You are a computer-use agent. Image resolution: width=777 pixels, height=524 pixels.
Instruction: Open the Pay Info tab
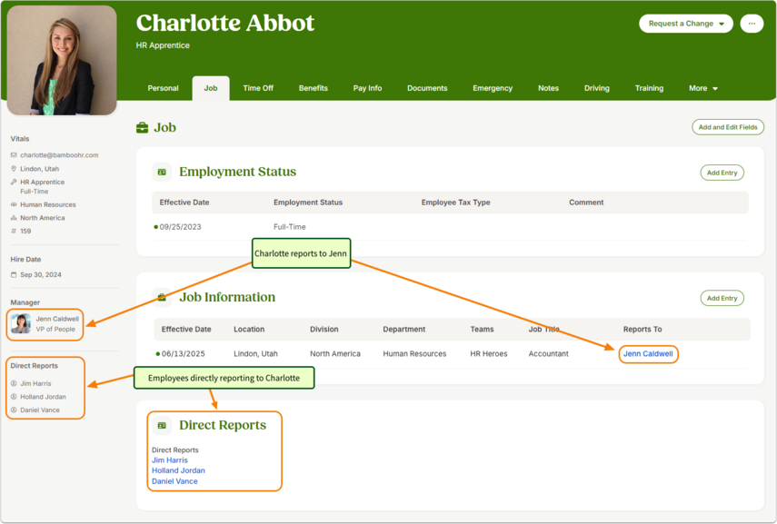(x=367, y=88)
